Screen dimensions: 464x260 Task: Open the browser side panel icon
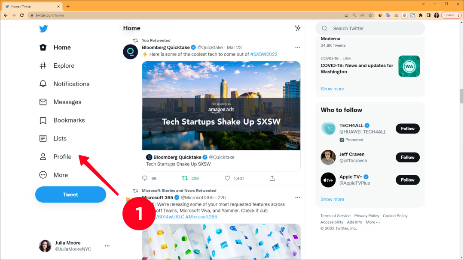click(x=428, y=15)
